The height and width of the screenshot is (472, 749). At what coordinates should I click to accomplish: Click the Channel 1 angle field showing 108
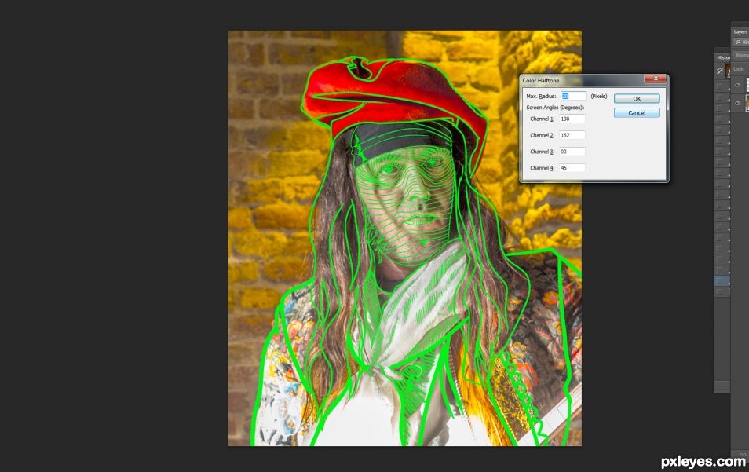click(572, 119)
